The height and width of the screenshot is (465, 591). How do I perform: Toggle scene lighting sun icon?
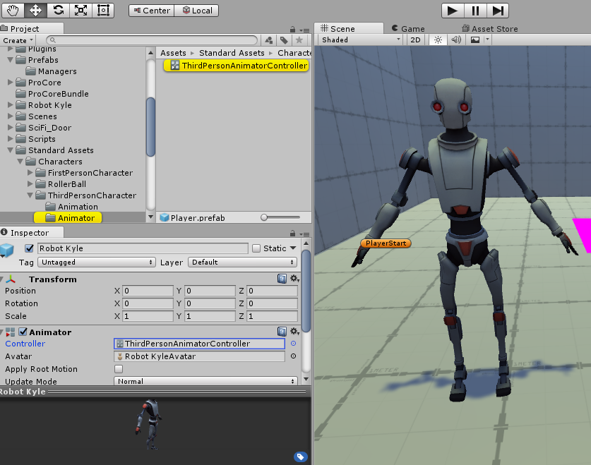tap(438, 40)
